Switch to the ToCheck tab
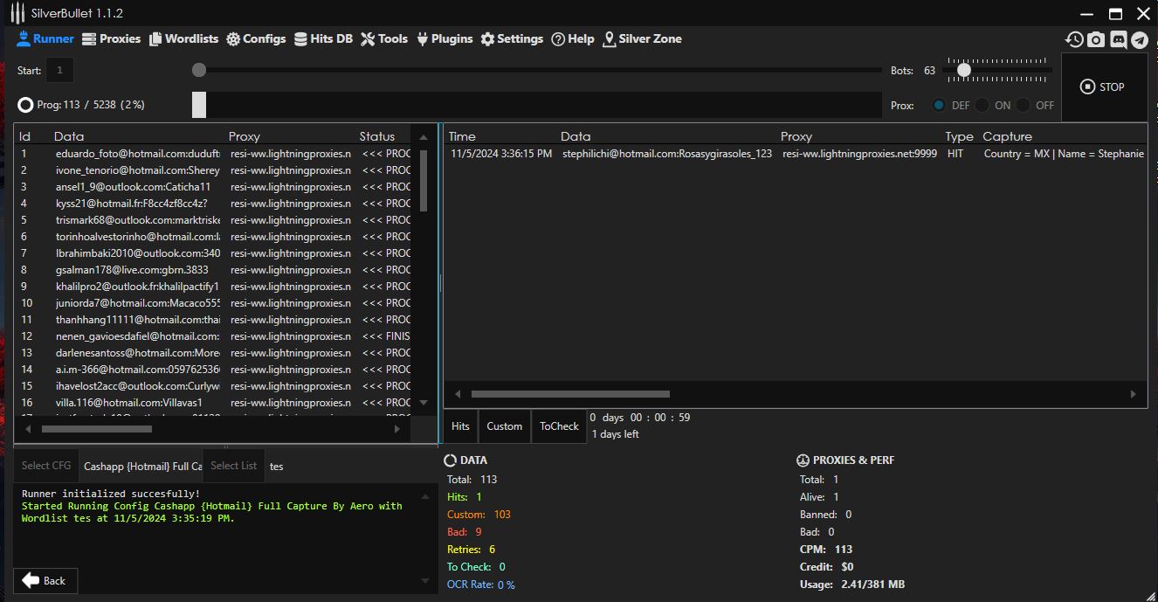 pos(559,426)
